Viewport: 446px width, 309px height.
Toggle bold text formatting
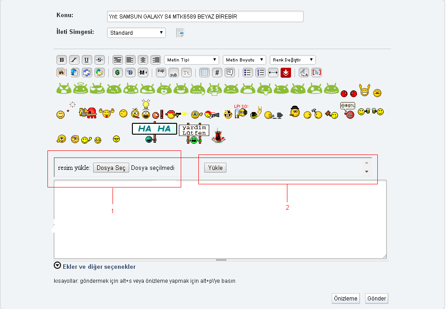pos(61,60)
